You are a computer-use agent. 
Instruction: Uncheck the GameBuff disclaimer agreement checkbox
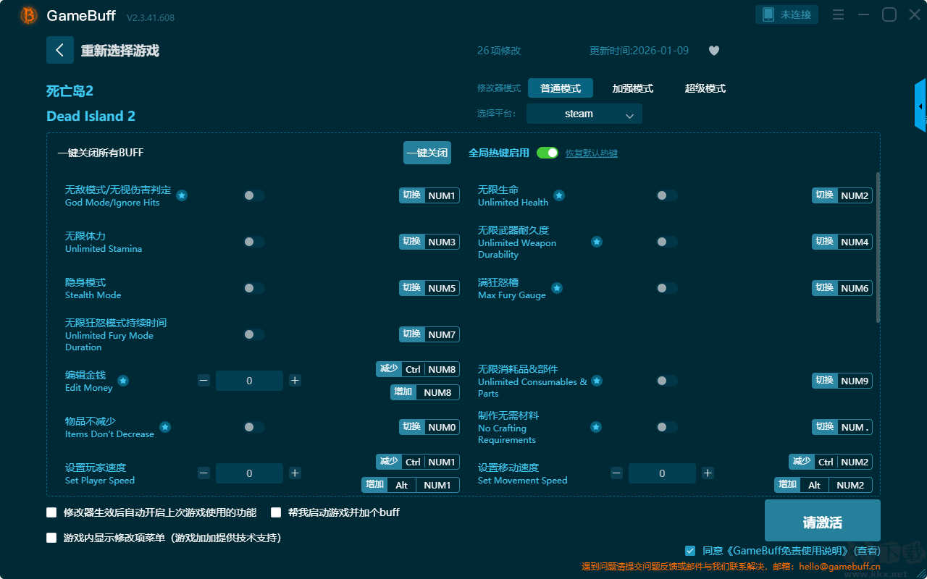coord(690,551)
